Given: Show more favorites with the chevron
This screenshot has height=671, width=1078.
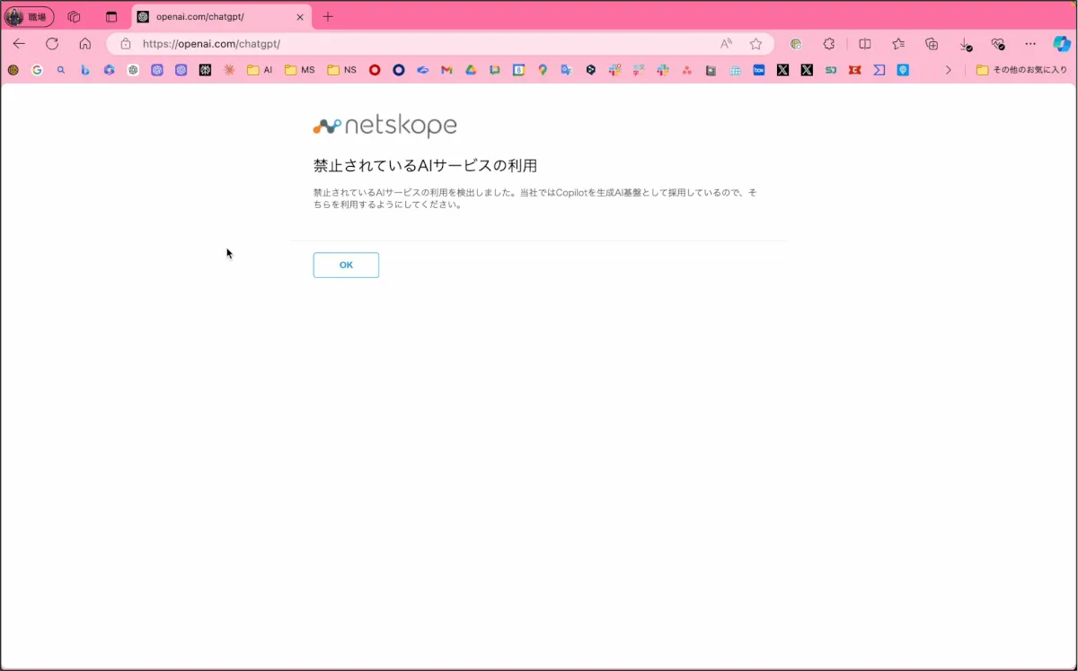Looking at the screenshot, I should 948,70.
